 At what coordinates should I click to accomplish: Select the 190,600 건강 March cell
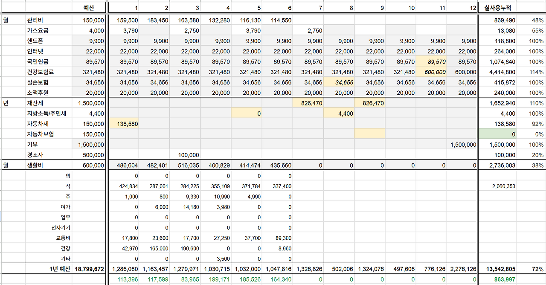tap(185, 248)
